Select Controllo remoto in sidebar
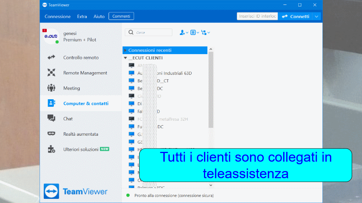The height and width of the screenshot is (203, 362). pos(81,58)
